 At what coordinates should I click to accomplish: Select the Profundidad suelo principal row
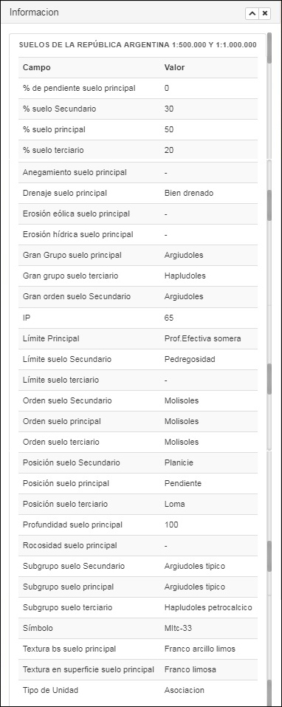pos(138,525)
